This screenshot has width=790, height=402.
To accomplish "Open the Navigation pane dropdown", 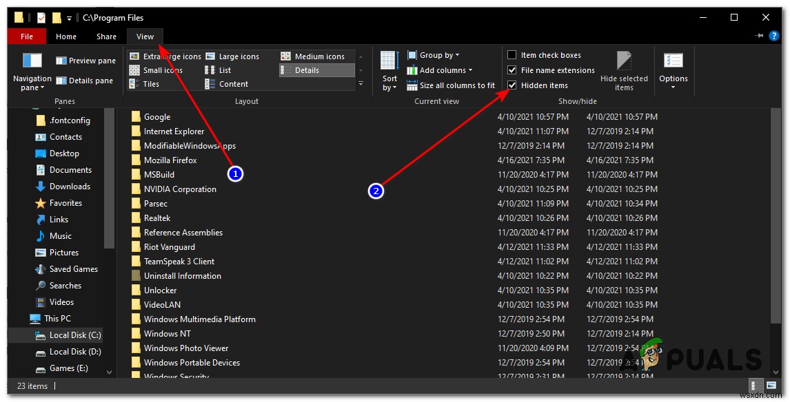I will click(x=32, y=73).
